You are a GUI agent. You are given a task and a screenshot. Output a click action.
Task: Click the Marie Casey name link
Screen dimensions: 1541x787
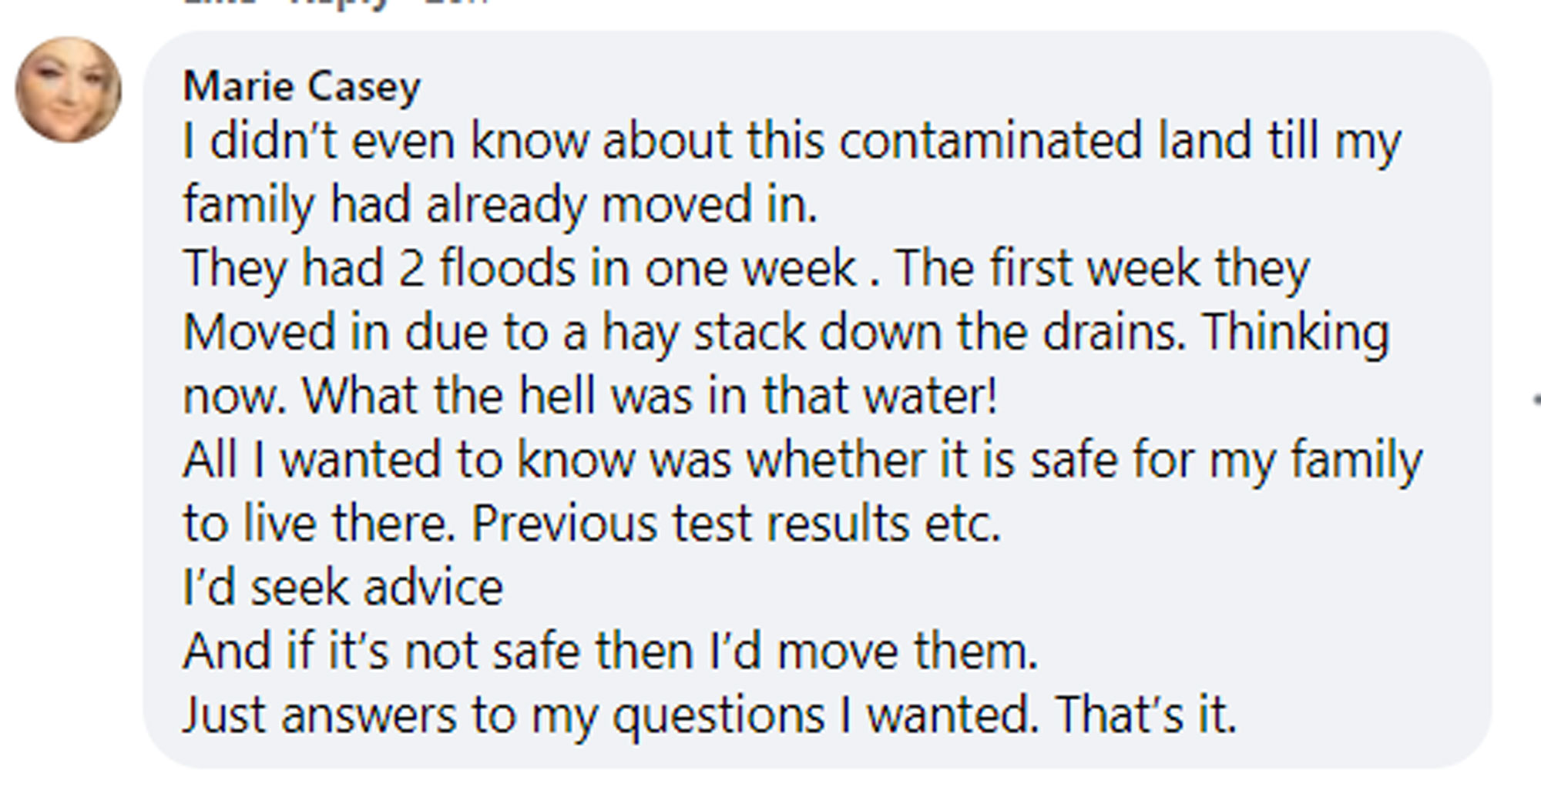pos(302,86)
